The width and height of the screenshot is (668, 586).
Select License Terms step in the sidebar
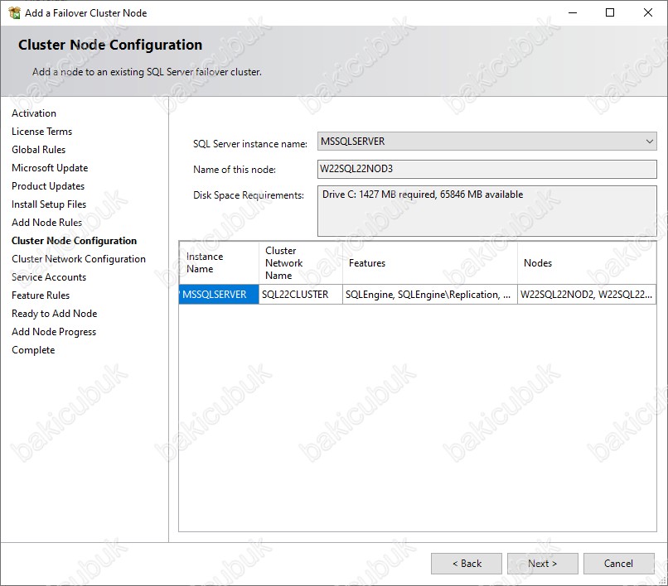click(x=41, y=132)
